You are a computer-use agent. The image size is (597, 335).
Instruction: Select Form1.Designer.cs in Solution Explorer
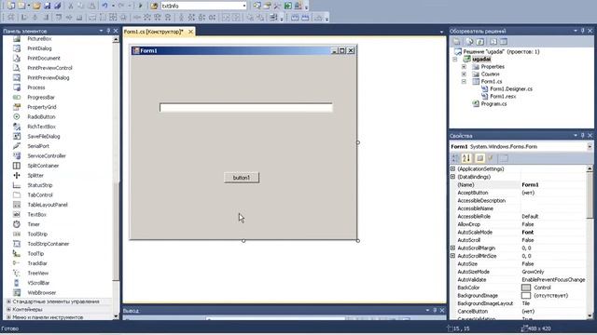pyautogui.click(x=511, y=89)
